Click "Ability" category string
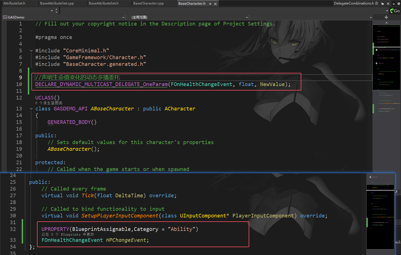 click(x=181, y=229)
